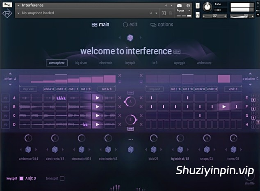Randomize preset with top dice icon
Viewport: 260px width, 191px height.
tap(130, 38)
